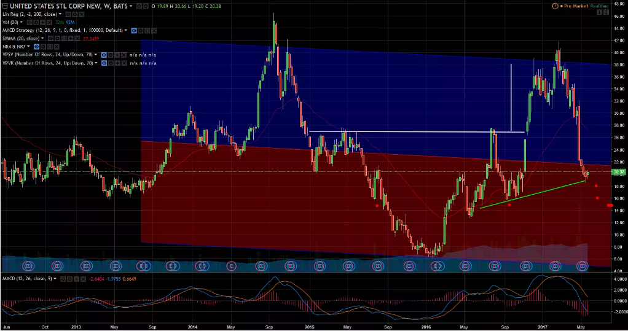Open MACD pane settings gear

pyautogui.click(x=69, y=279)
